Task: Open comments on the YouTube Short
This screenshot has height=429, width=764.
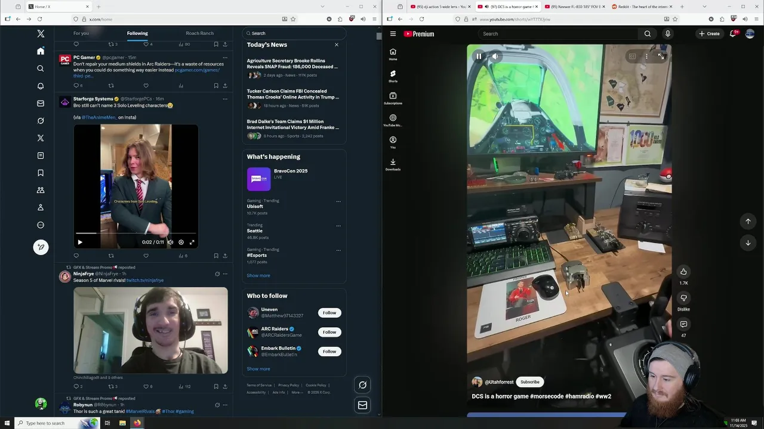Action: point(683,324)
